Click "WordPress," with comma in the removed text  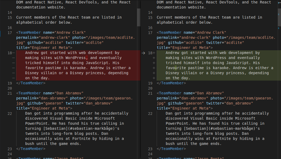tap(77, 58)
